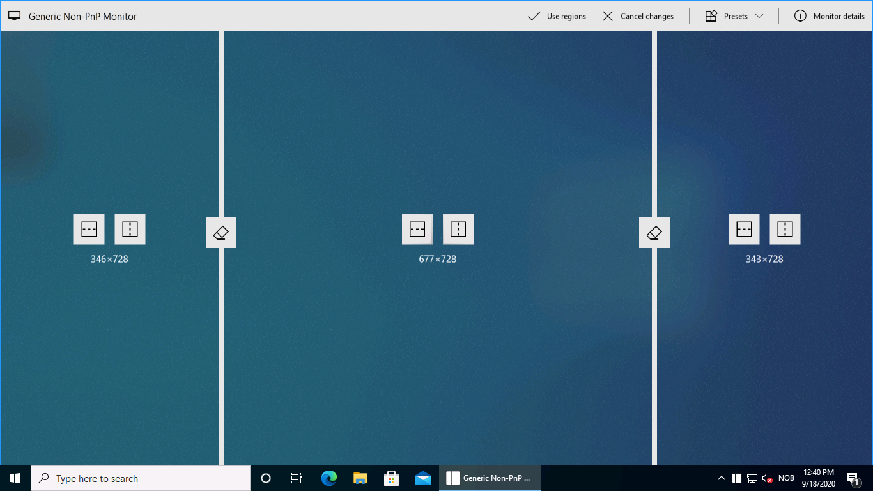Apply the layout with Use regions
Screen dimensions: 873x491
557,15
